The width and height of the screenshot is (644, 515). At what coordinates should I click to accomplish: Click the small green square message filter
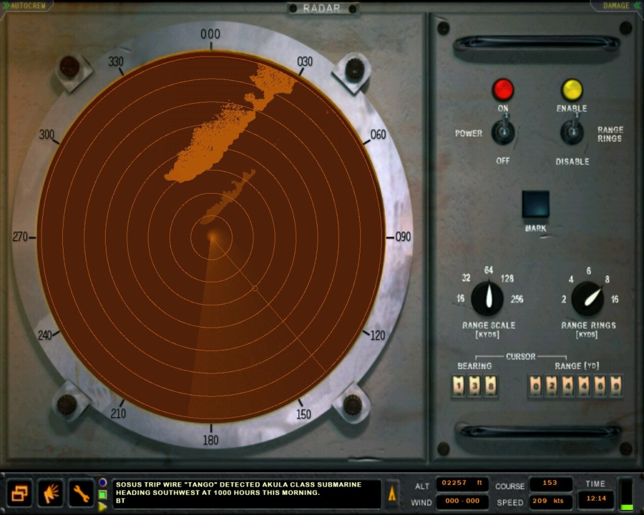pos(103,494)
